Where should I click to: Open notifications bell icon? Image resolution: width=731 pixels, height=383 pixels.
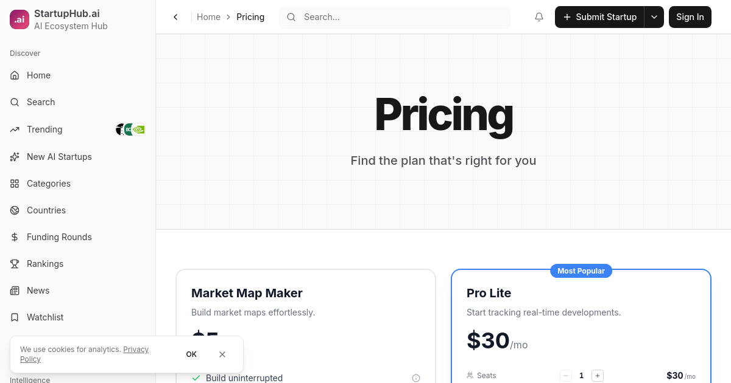[539, 17]
